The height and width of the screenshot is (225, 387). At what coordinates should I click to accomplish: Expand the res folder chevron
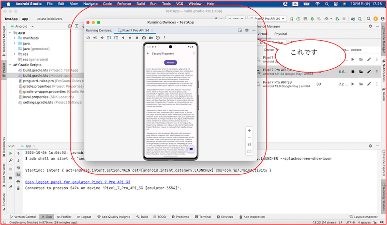click(15, 54)
